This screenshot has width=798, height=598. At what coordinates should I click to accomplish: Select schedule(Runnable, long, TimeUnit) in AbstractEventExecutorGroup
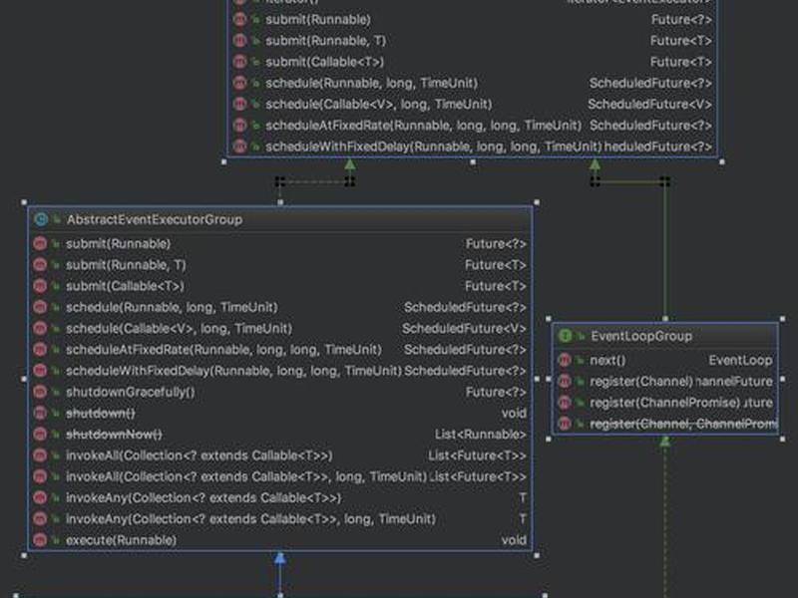pos(172,307)
